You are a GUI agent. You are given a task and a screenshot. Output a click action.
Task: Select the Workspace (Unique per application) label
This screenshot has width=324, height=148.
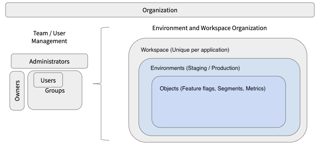(185, 50)
